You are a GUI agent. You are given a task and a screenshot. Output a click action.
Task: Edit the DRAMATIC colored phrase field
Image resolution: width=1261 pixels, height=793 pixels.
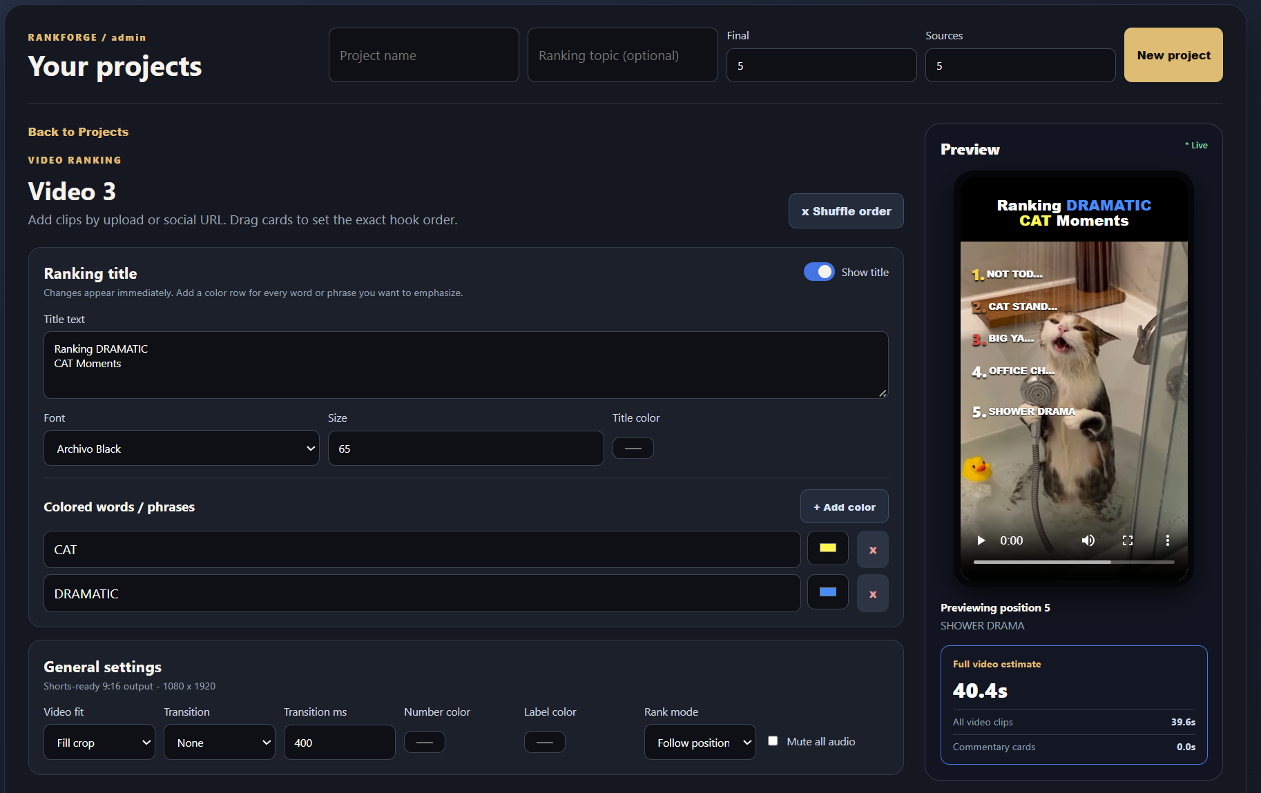click(x=422, y=594)
